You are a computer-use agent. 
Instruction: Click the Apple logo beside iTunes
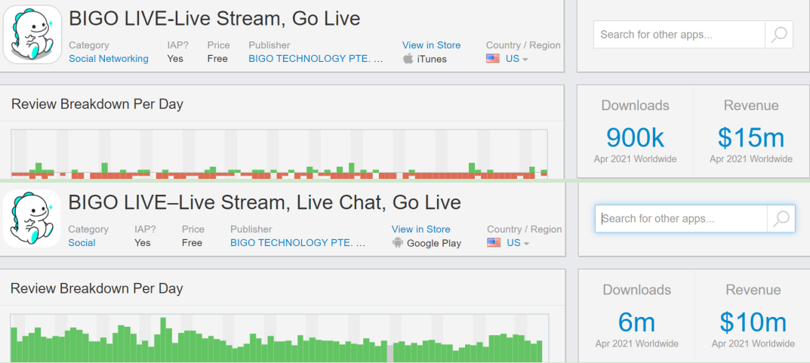(x=408, y=59)
